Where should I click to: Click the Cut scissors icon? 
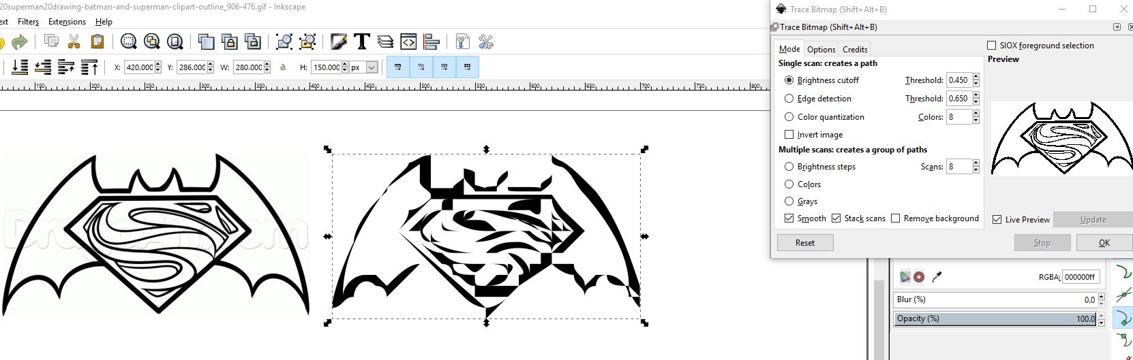point(74,42)
